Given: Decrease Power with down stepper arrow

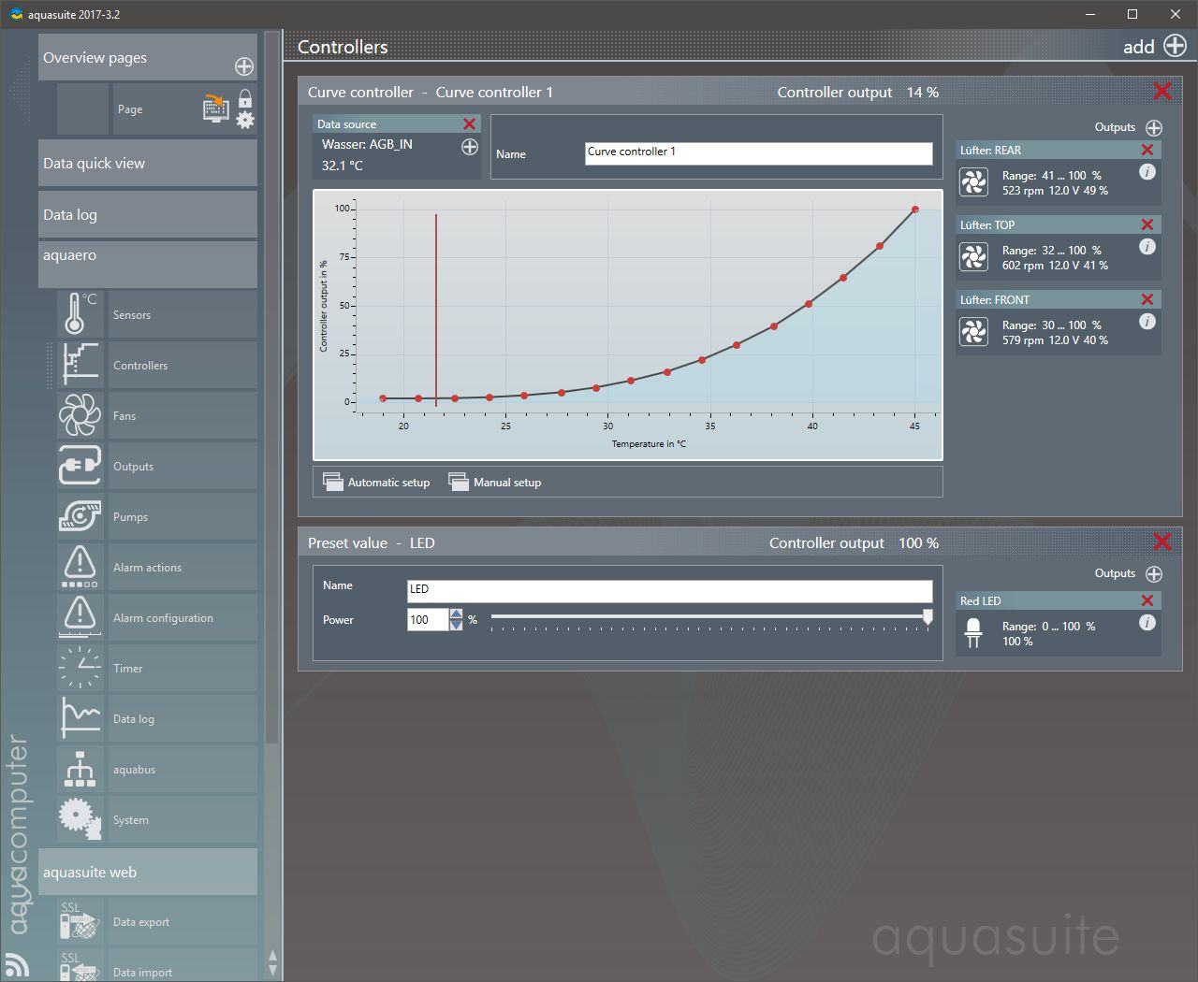Looking at the screenshot, I should (456, 625).
